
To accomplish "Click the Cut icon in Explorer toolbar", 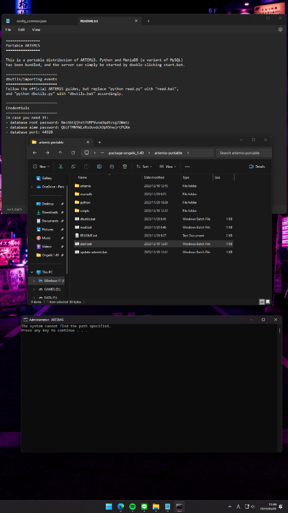I will click(x=61, y=167).
